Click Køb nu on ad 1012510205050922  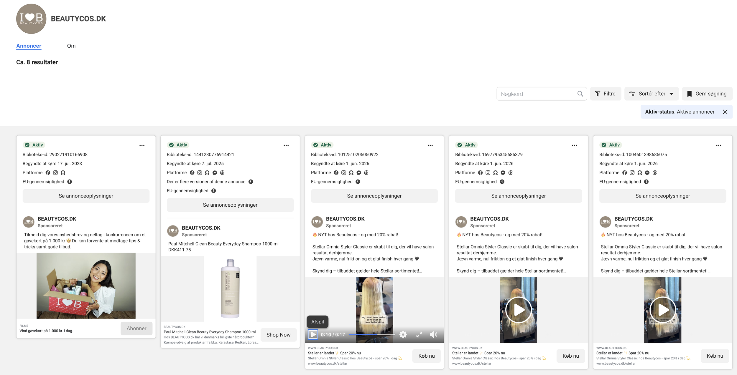tap(427, 356)
